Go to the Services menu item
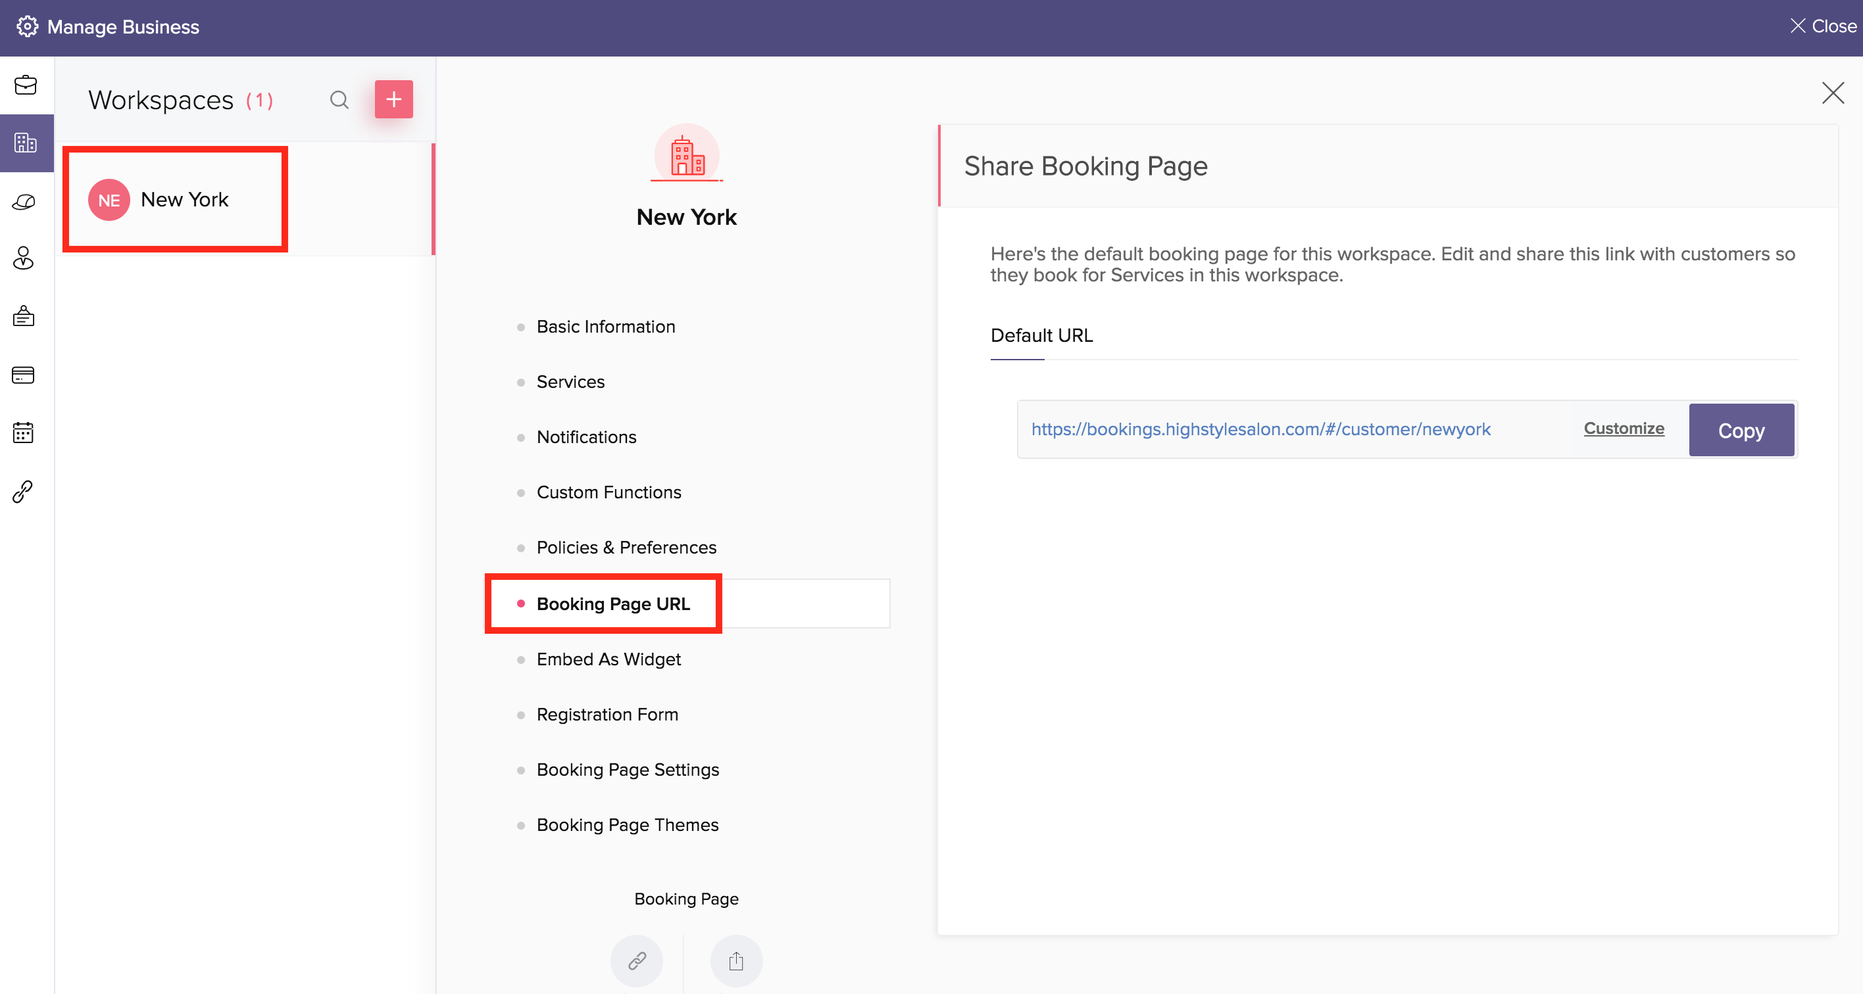1863x994 pixels. pyautogui.click(x=570, y=382)
